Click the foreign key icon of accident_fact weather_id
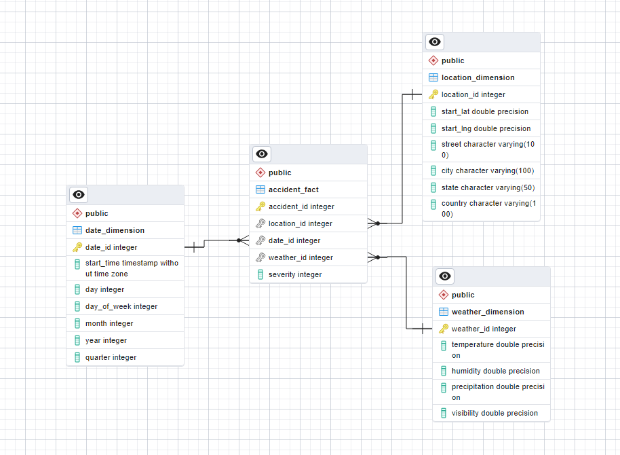Viewport: 620px width, 455px height. 260,258
